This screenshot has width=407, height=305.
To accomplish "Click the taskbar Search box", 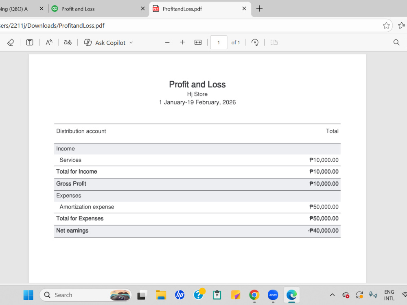I will [x=85, y=295].
